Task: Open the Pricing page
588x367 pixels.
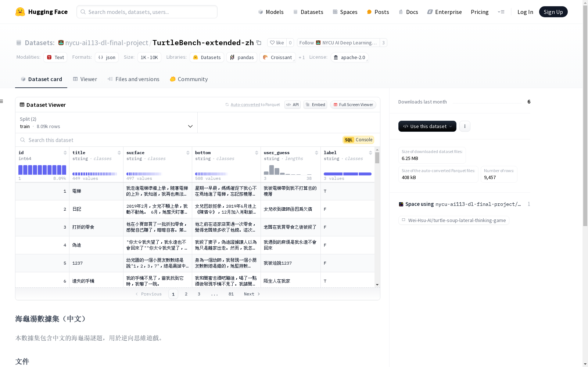Action: pyautogui.click(x=480, y=12)
